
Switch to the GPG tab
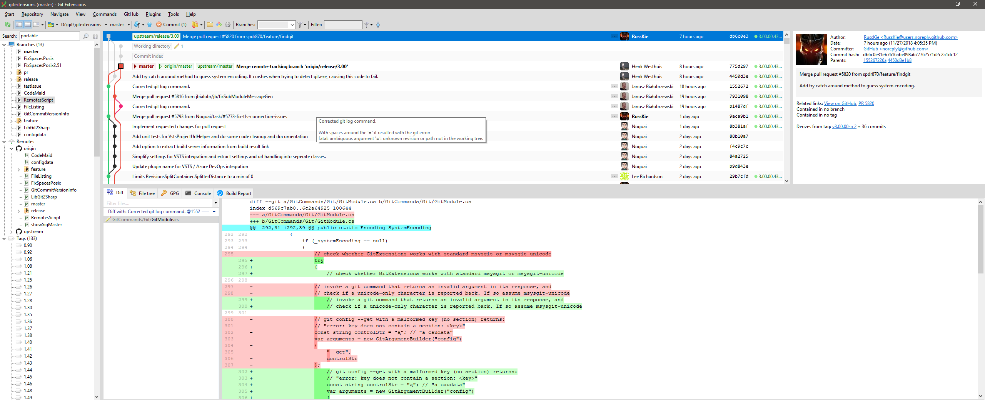tap(170, 193)
